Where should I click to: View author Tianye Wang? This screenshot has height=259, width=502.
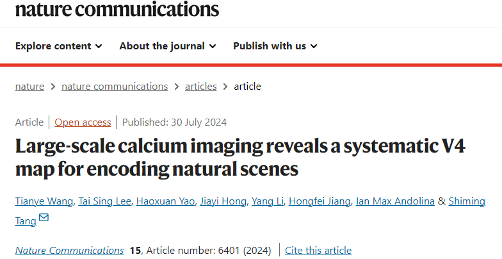(x=44, y=201)
